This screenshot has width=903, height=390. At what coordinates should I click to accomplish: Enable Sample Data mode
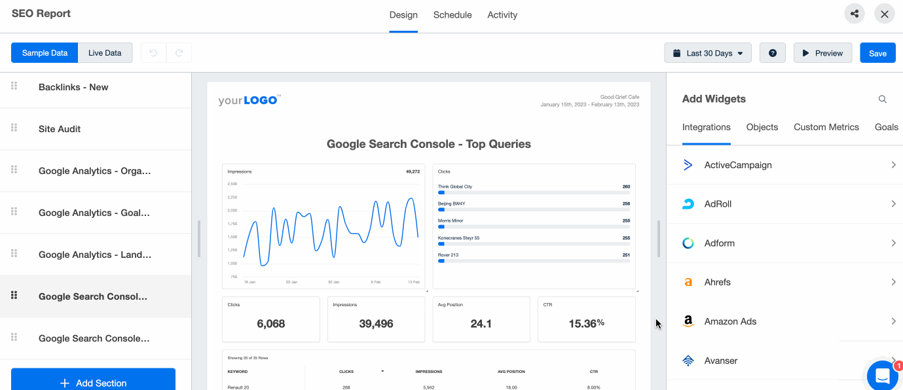click(44, 52)
